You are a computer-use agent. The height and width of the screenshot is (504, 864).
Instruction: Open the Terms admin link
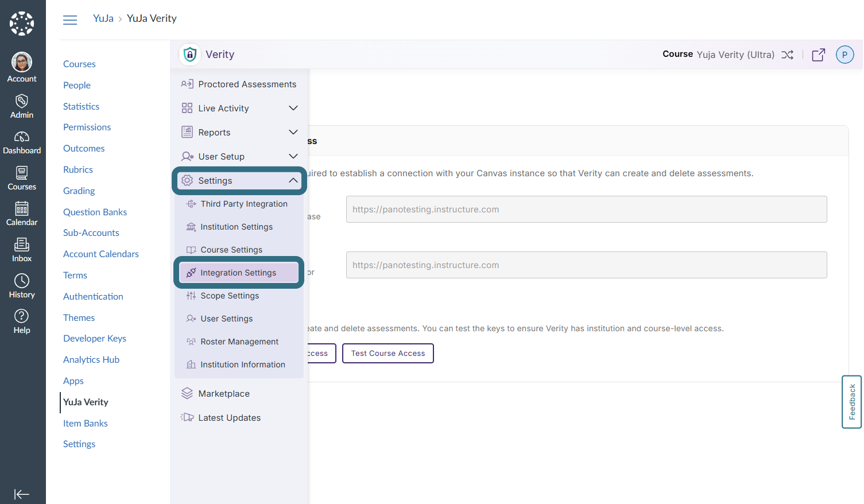pos(75,275)
